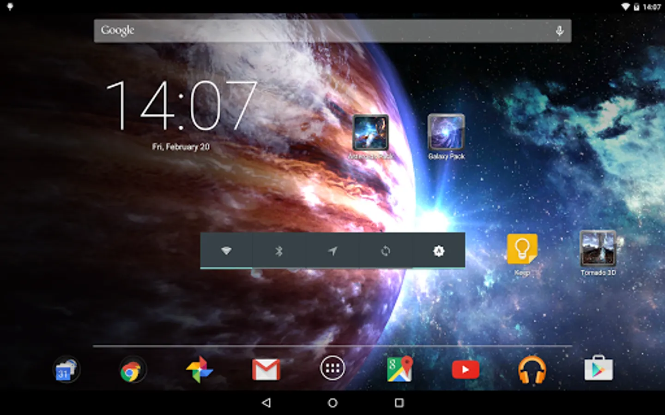Open the Google Play Store
665x415 pixels.
[x=598, y=368]
